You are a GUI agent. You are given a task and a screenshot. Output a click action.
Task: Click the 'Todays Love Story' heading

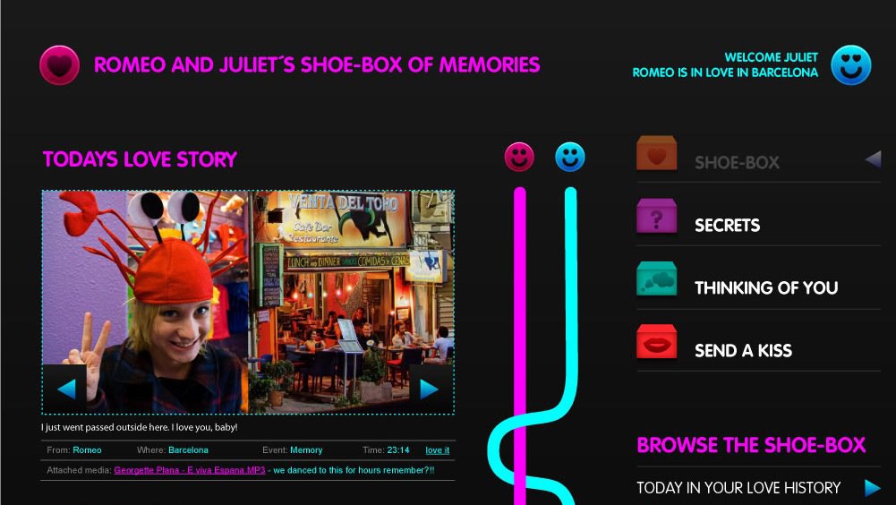(x=140, y=159)
